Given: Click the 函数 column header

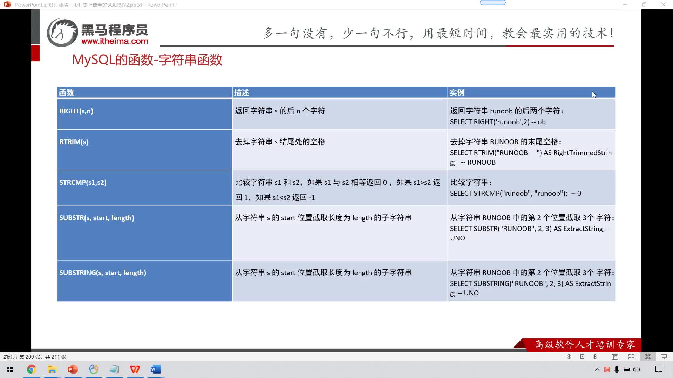Looking at the screenshot, I should 144,92.
